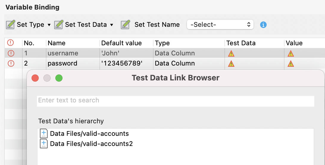
Task: Open the Set Type dropdown arrow
Action: pos(49,25)
